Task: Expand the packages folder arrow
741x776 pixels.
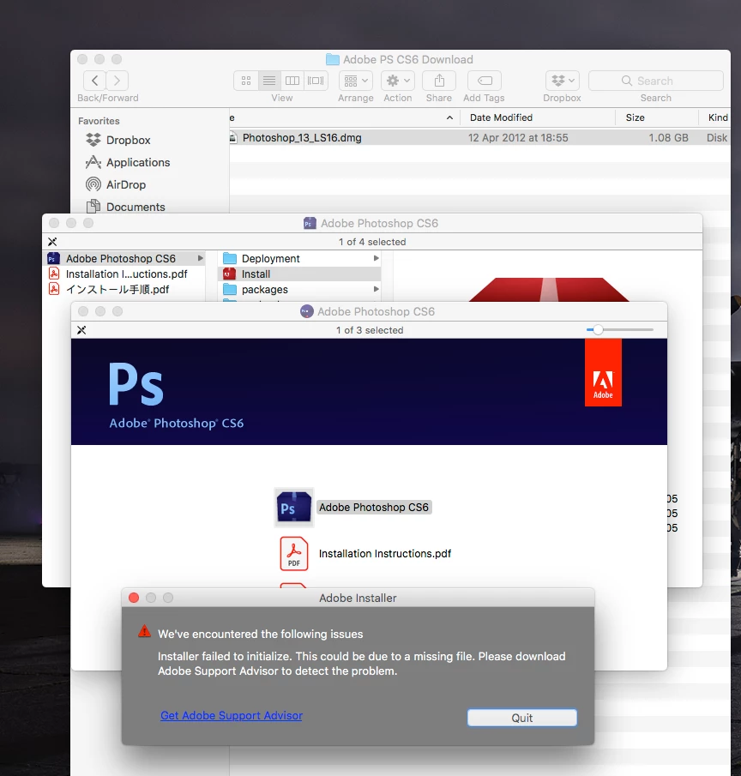Action: [x=377, y=289]
